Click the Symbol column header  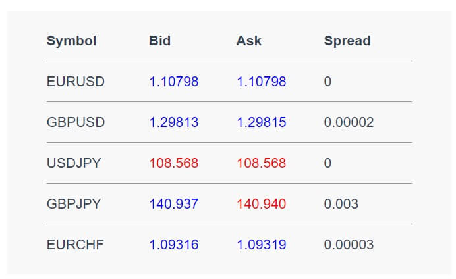72,41
